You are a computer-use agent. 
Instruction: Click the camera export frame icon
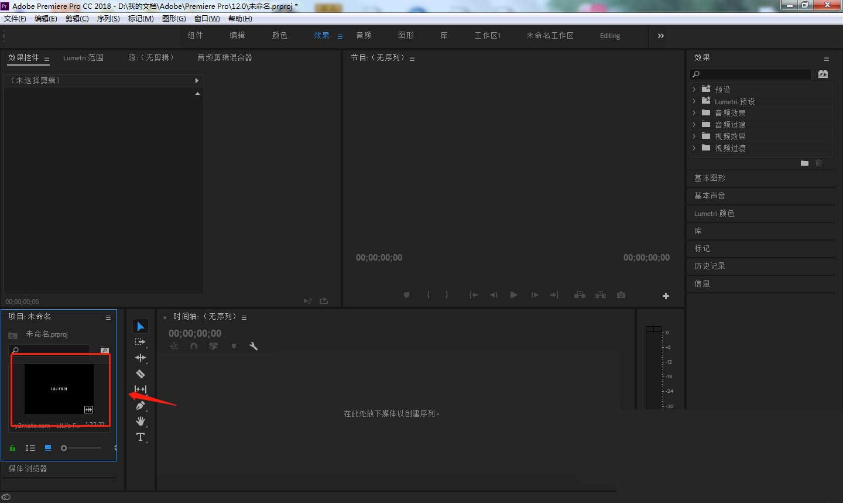coord(621,295)
